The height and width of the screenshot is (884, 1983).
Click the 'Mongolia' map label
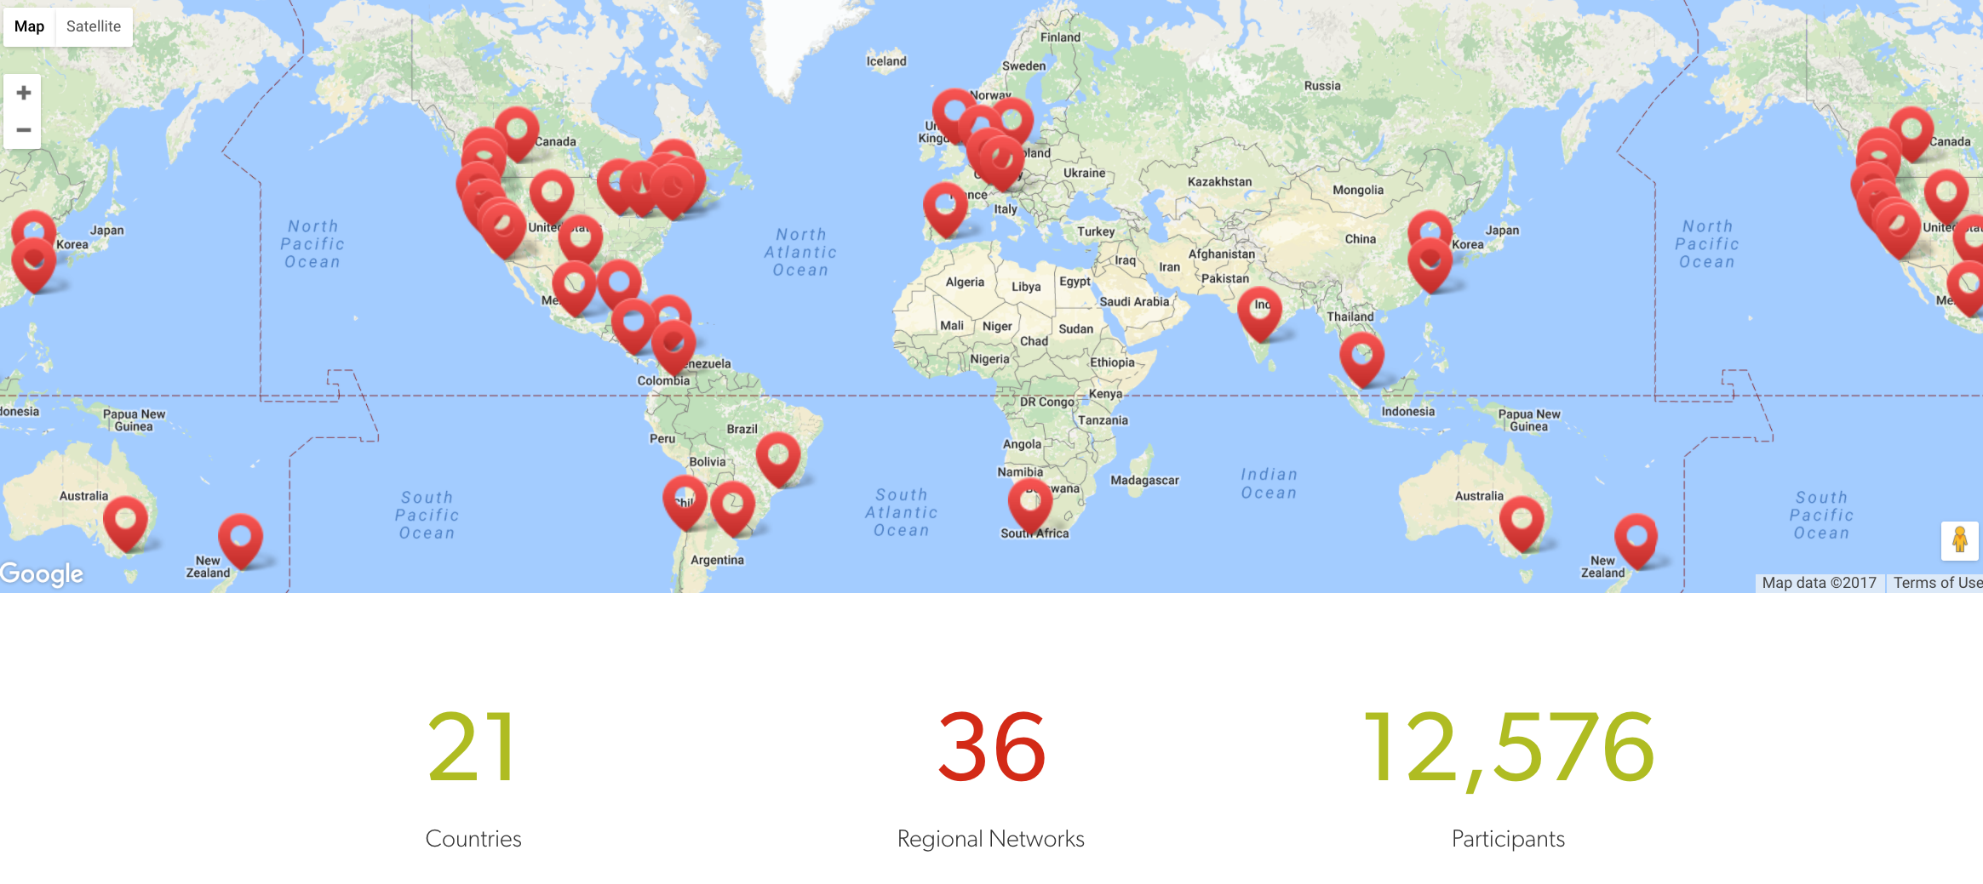click(1358, 191)
